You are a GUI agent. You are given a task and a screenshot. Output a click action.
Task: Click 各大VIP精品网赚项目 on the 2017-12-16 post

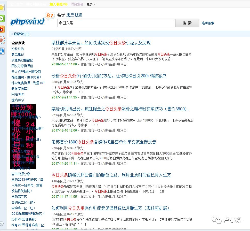112,130
